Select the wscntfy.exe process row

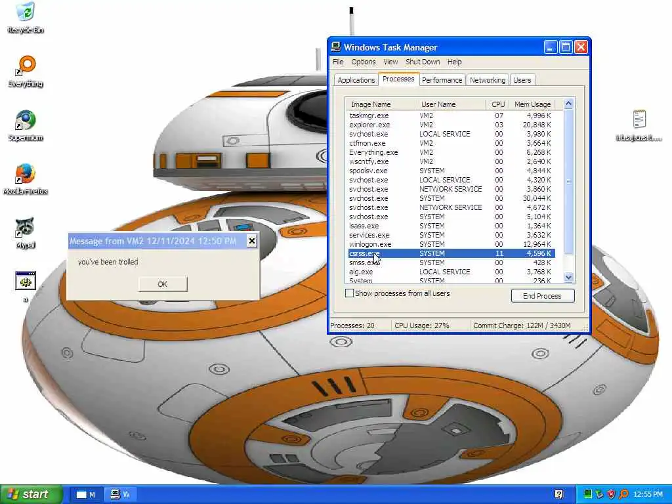tap(451, 161)
